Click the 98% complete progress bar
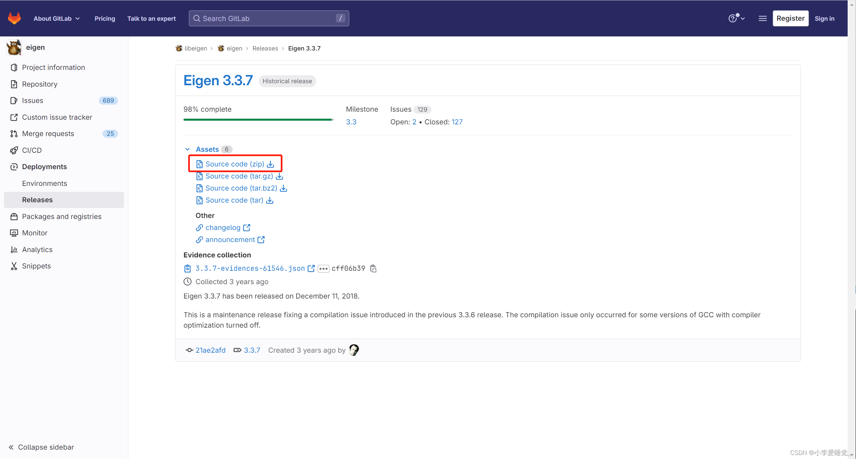The width and height of the screenshot is (856, 459). [258, 119]
